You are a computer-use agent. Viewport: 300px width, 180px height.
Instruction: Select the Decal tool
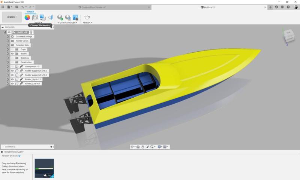[42, 17]
